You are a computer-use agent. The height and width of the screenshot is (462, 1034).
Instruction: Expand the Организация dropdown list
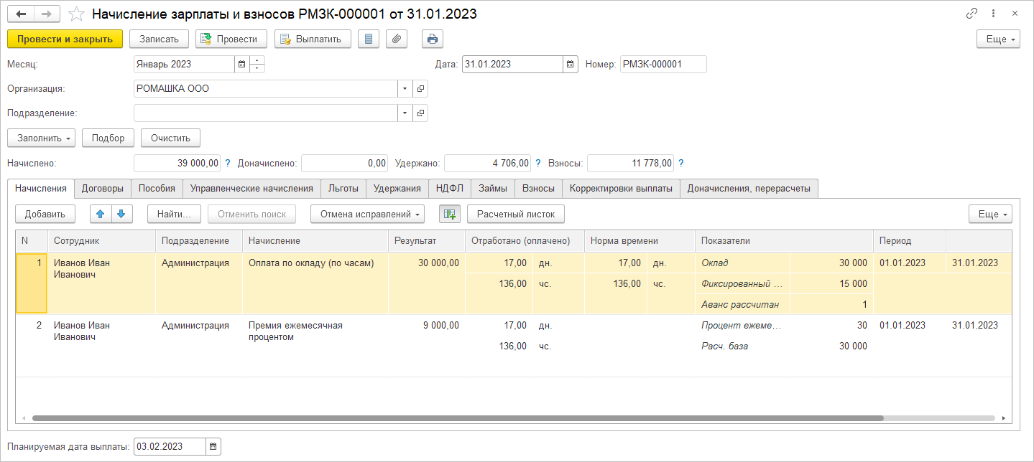pos(405,89)
